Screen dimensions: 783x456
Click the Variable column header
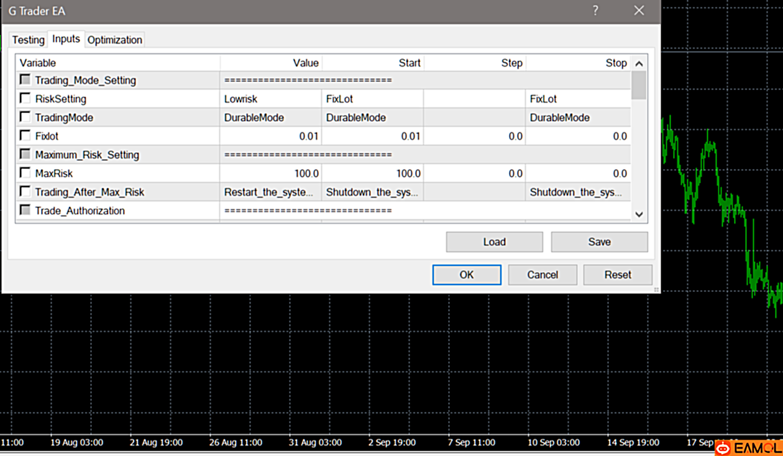tap(118, 63)
